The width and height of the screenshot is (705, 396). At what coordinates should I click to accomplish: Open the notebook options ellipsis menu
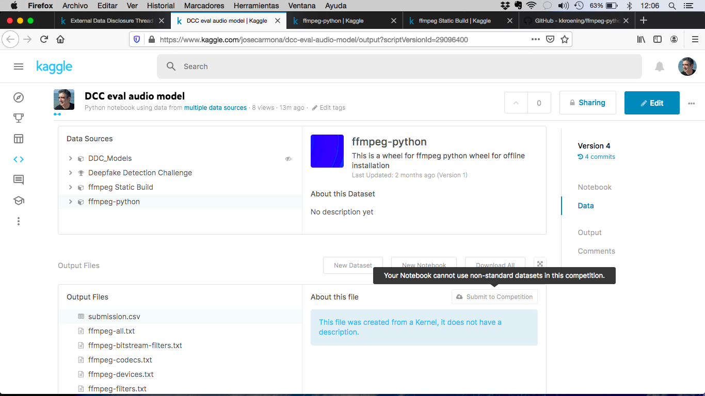click(x=692, y=103)
